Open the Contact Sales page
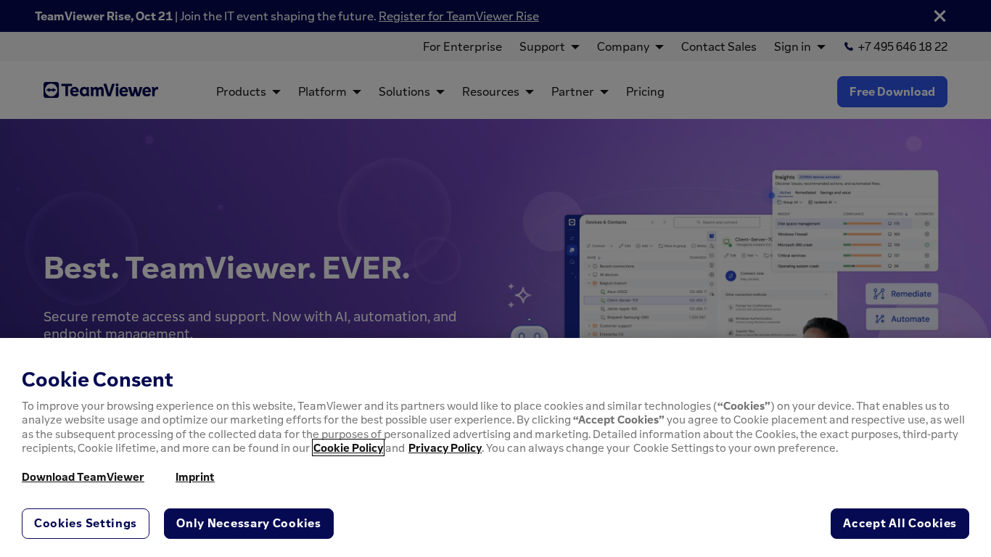The image size is (991, 557). tap(719, 46)
